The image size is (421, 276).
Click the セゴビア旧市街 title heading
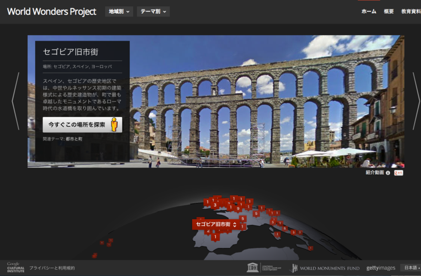coord(71,52)
